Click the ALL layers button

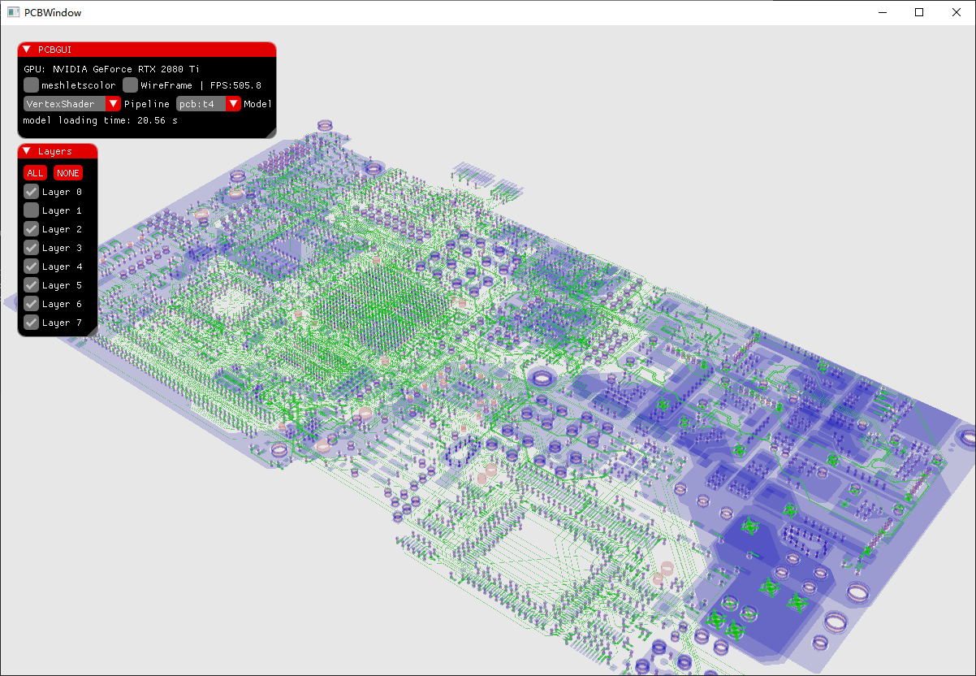coord(35,173)
